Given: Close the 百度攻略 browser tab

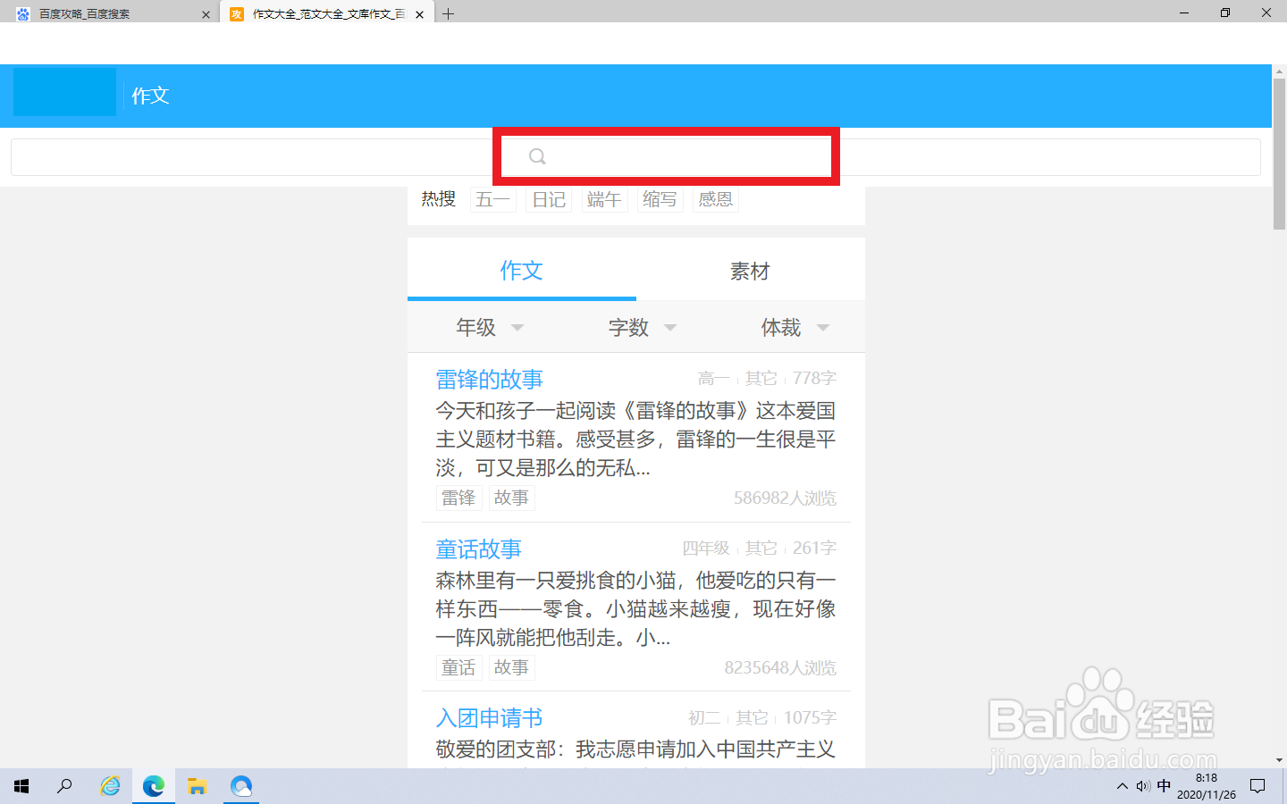Looking at the screenshot, I should 206,14.
